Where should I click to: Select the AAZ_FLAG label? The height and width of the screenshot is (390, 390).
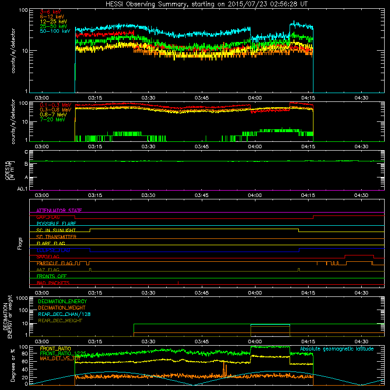coord(48,270)
